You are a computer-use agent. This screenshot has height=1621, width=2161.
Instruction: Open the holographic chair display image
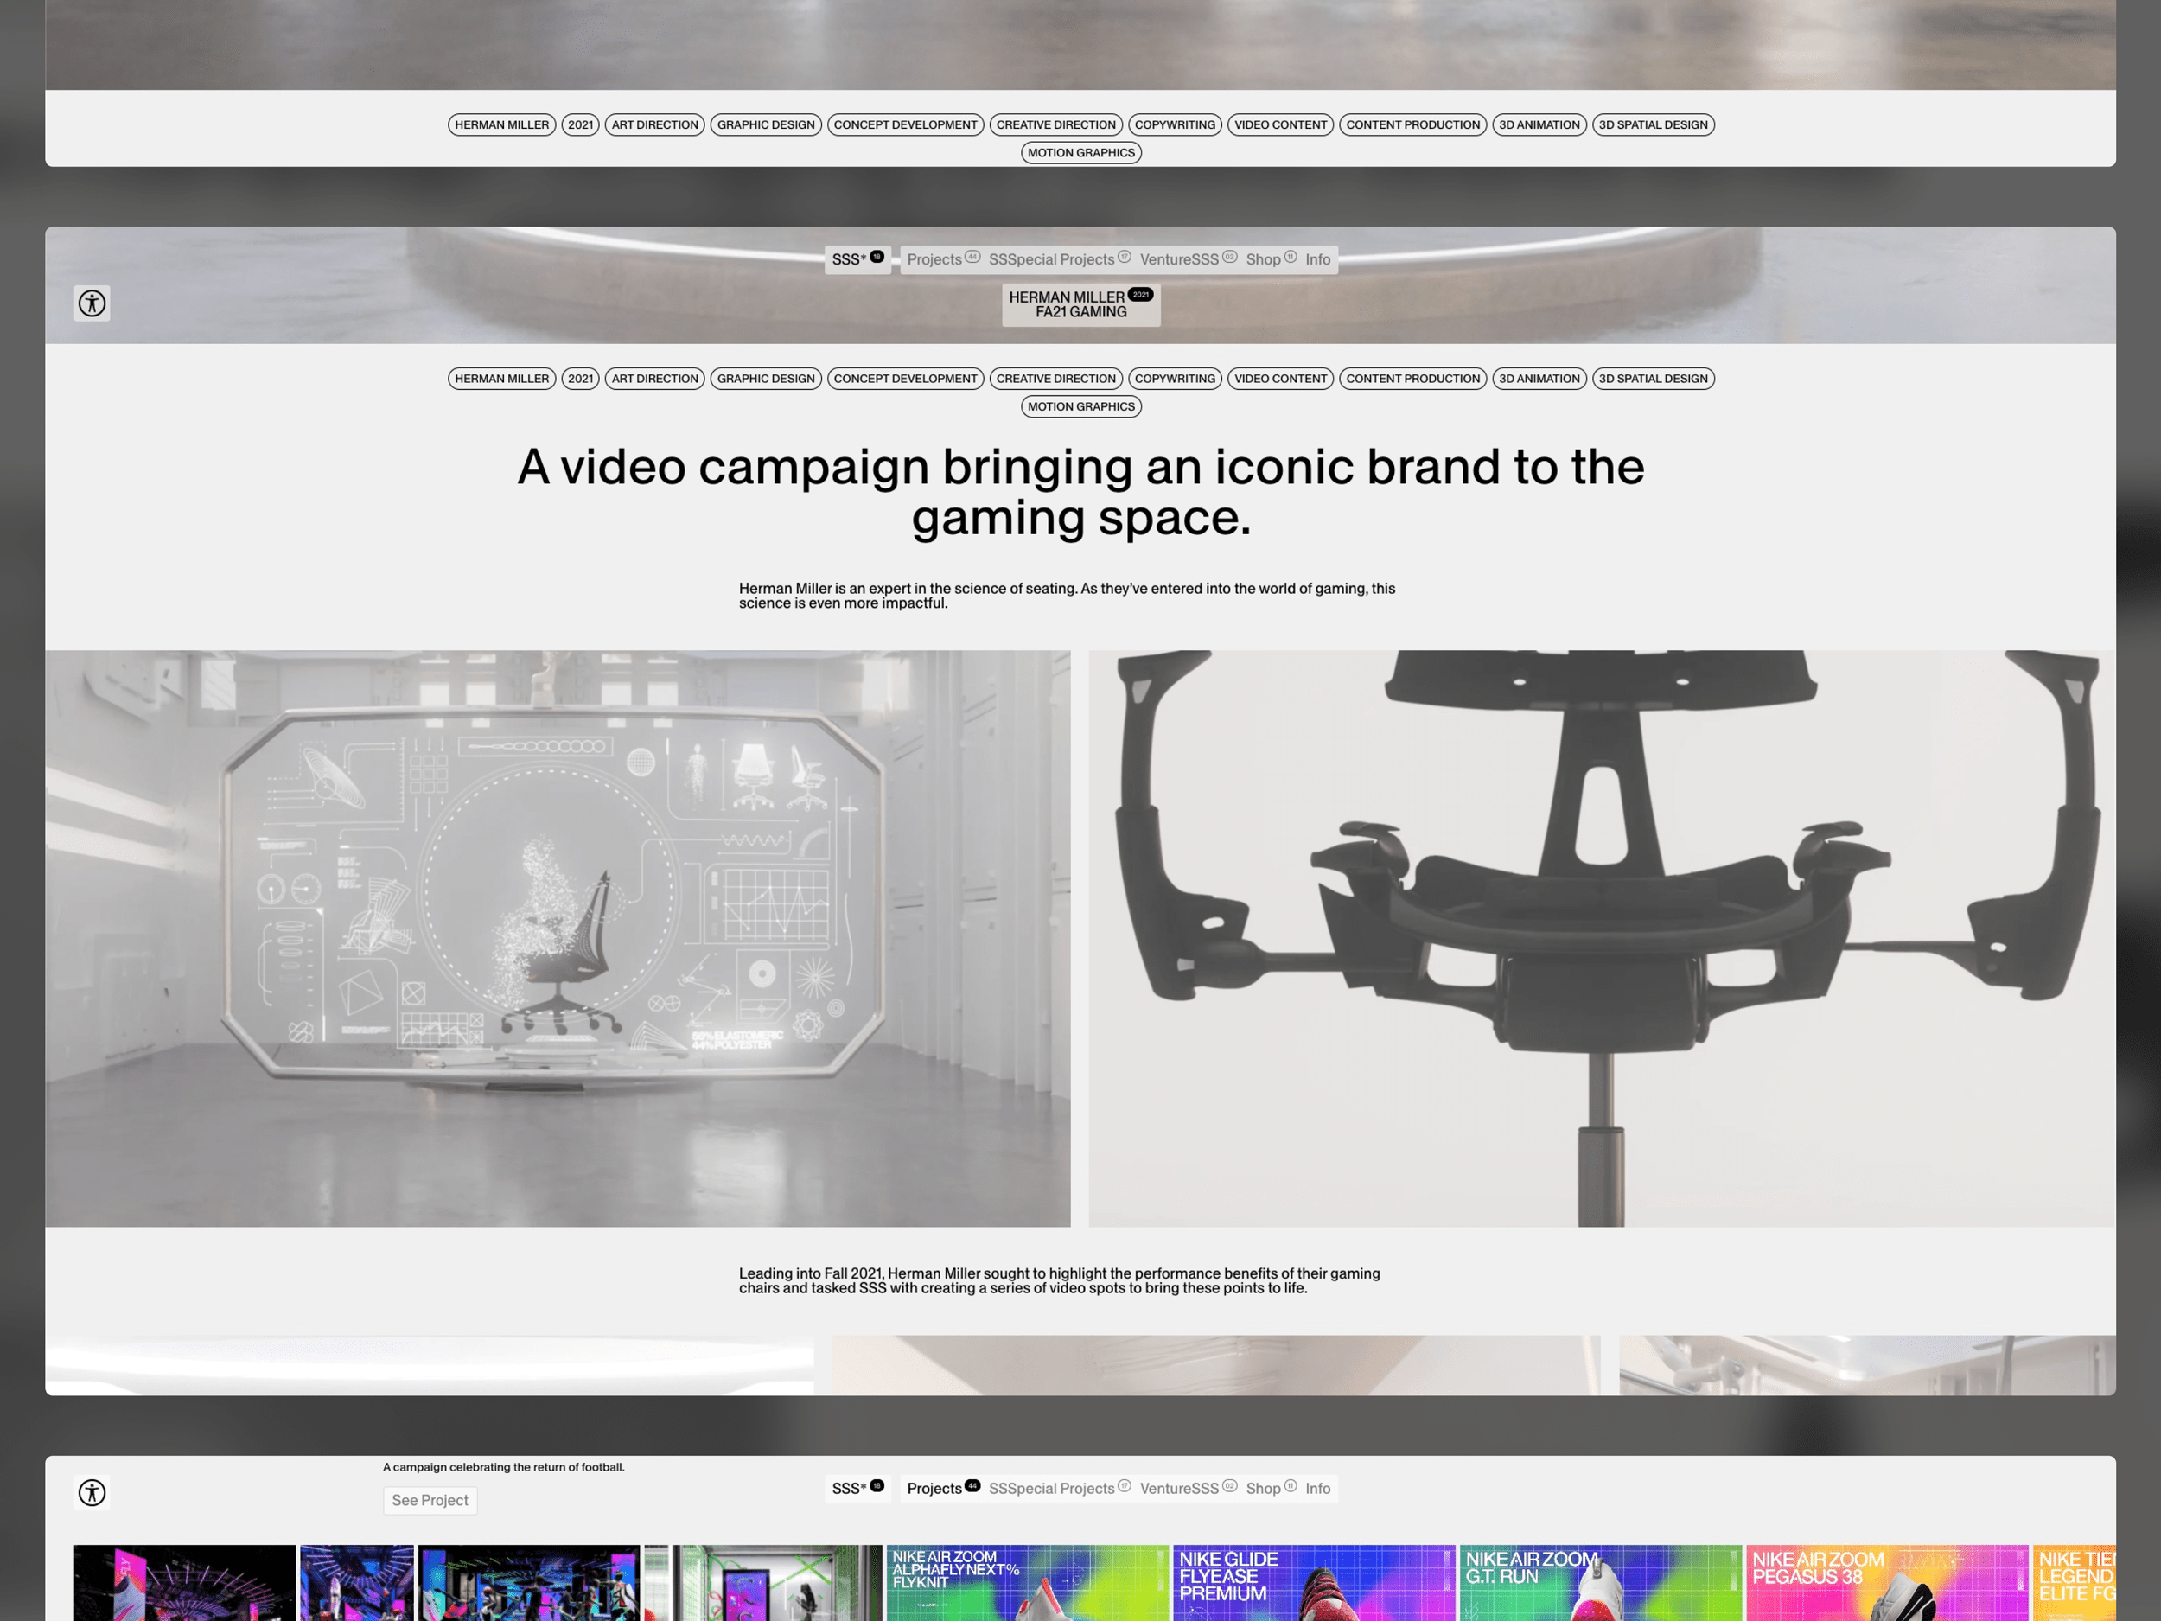557,938
